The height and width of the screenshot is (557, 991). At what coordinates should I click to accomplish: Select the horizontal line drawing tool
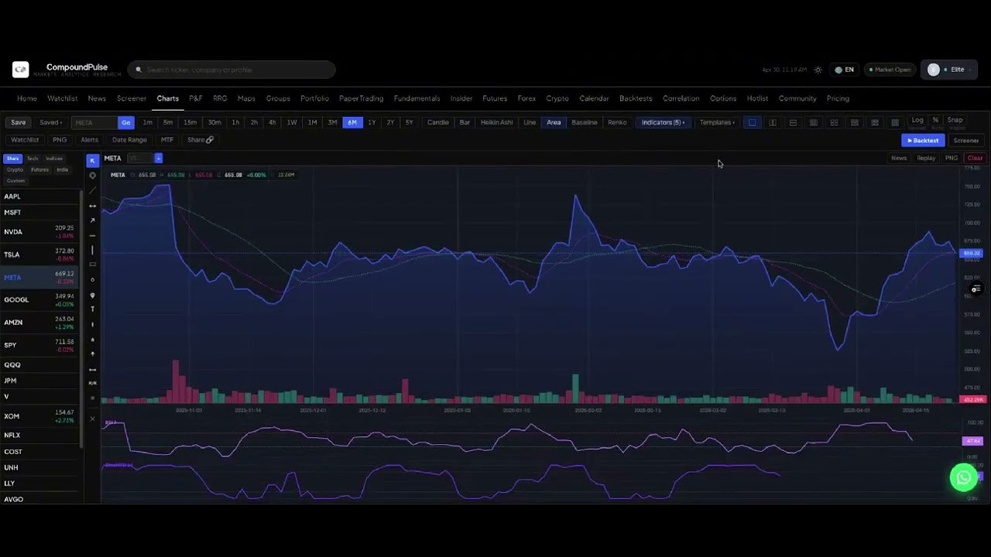[x=92, y=235]
